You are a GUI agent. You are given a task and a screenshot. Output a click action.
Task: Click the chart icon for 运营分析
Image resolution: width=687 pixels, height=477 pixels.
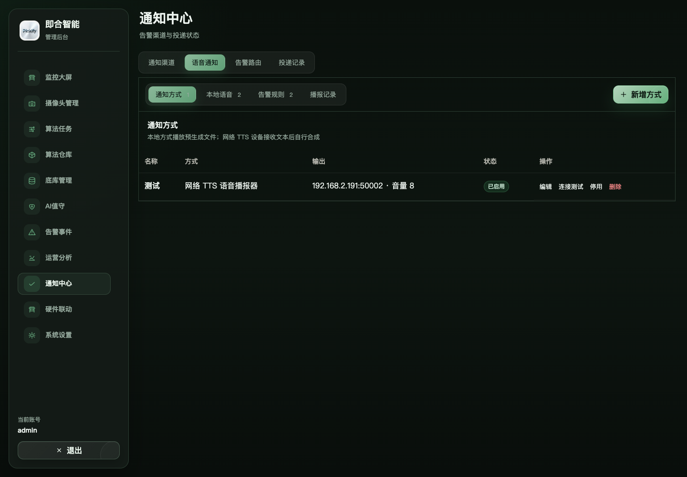click(x=32, y=258)
